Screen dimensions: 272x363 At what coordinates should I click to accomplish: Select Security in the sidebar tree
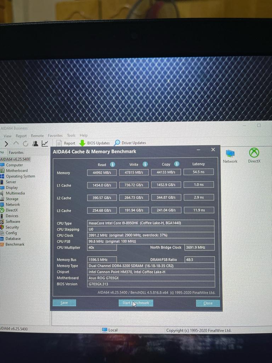click(12, 227)
